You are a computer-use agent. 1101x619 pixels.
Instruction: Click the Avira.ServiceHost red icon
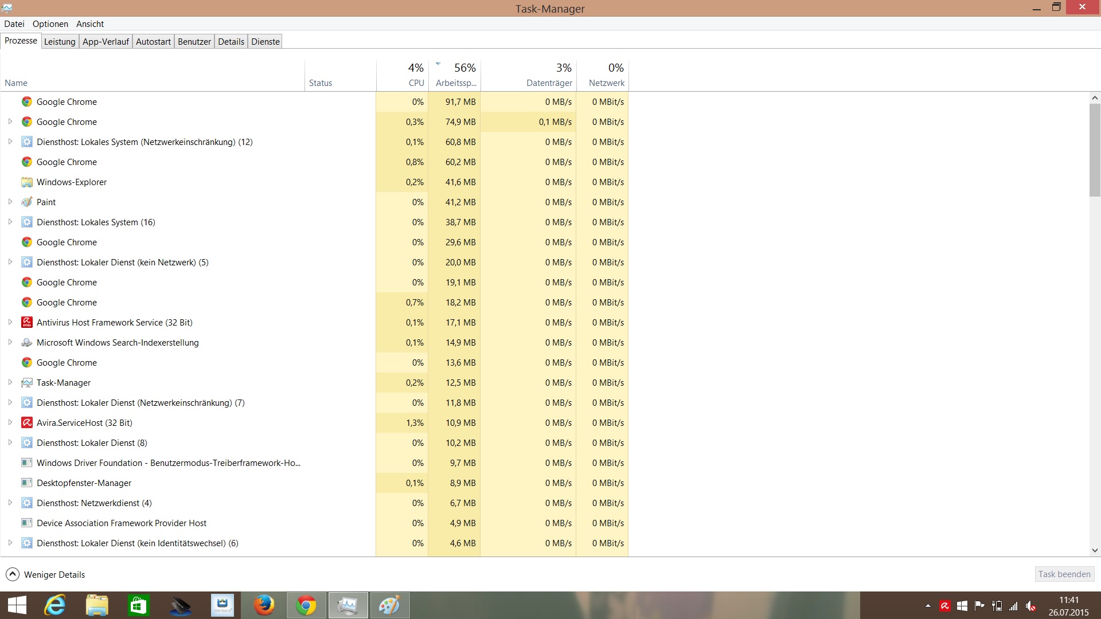point(26,423)
